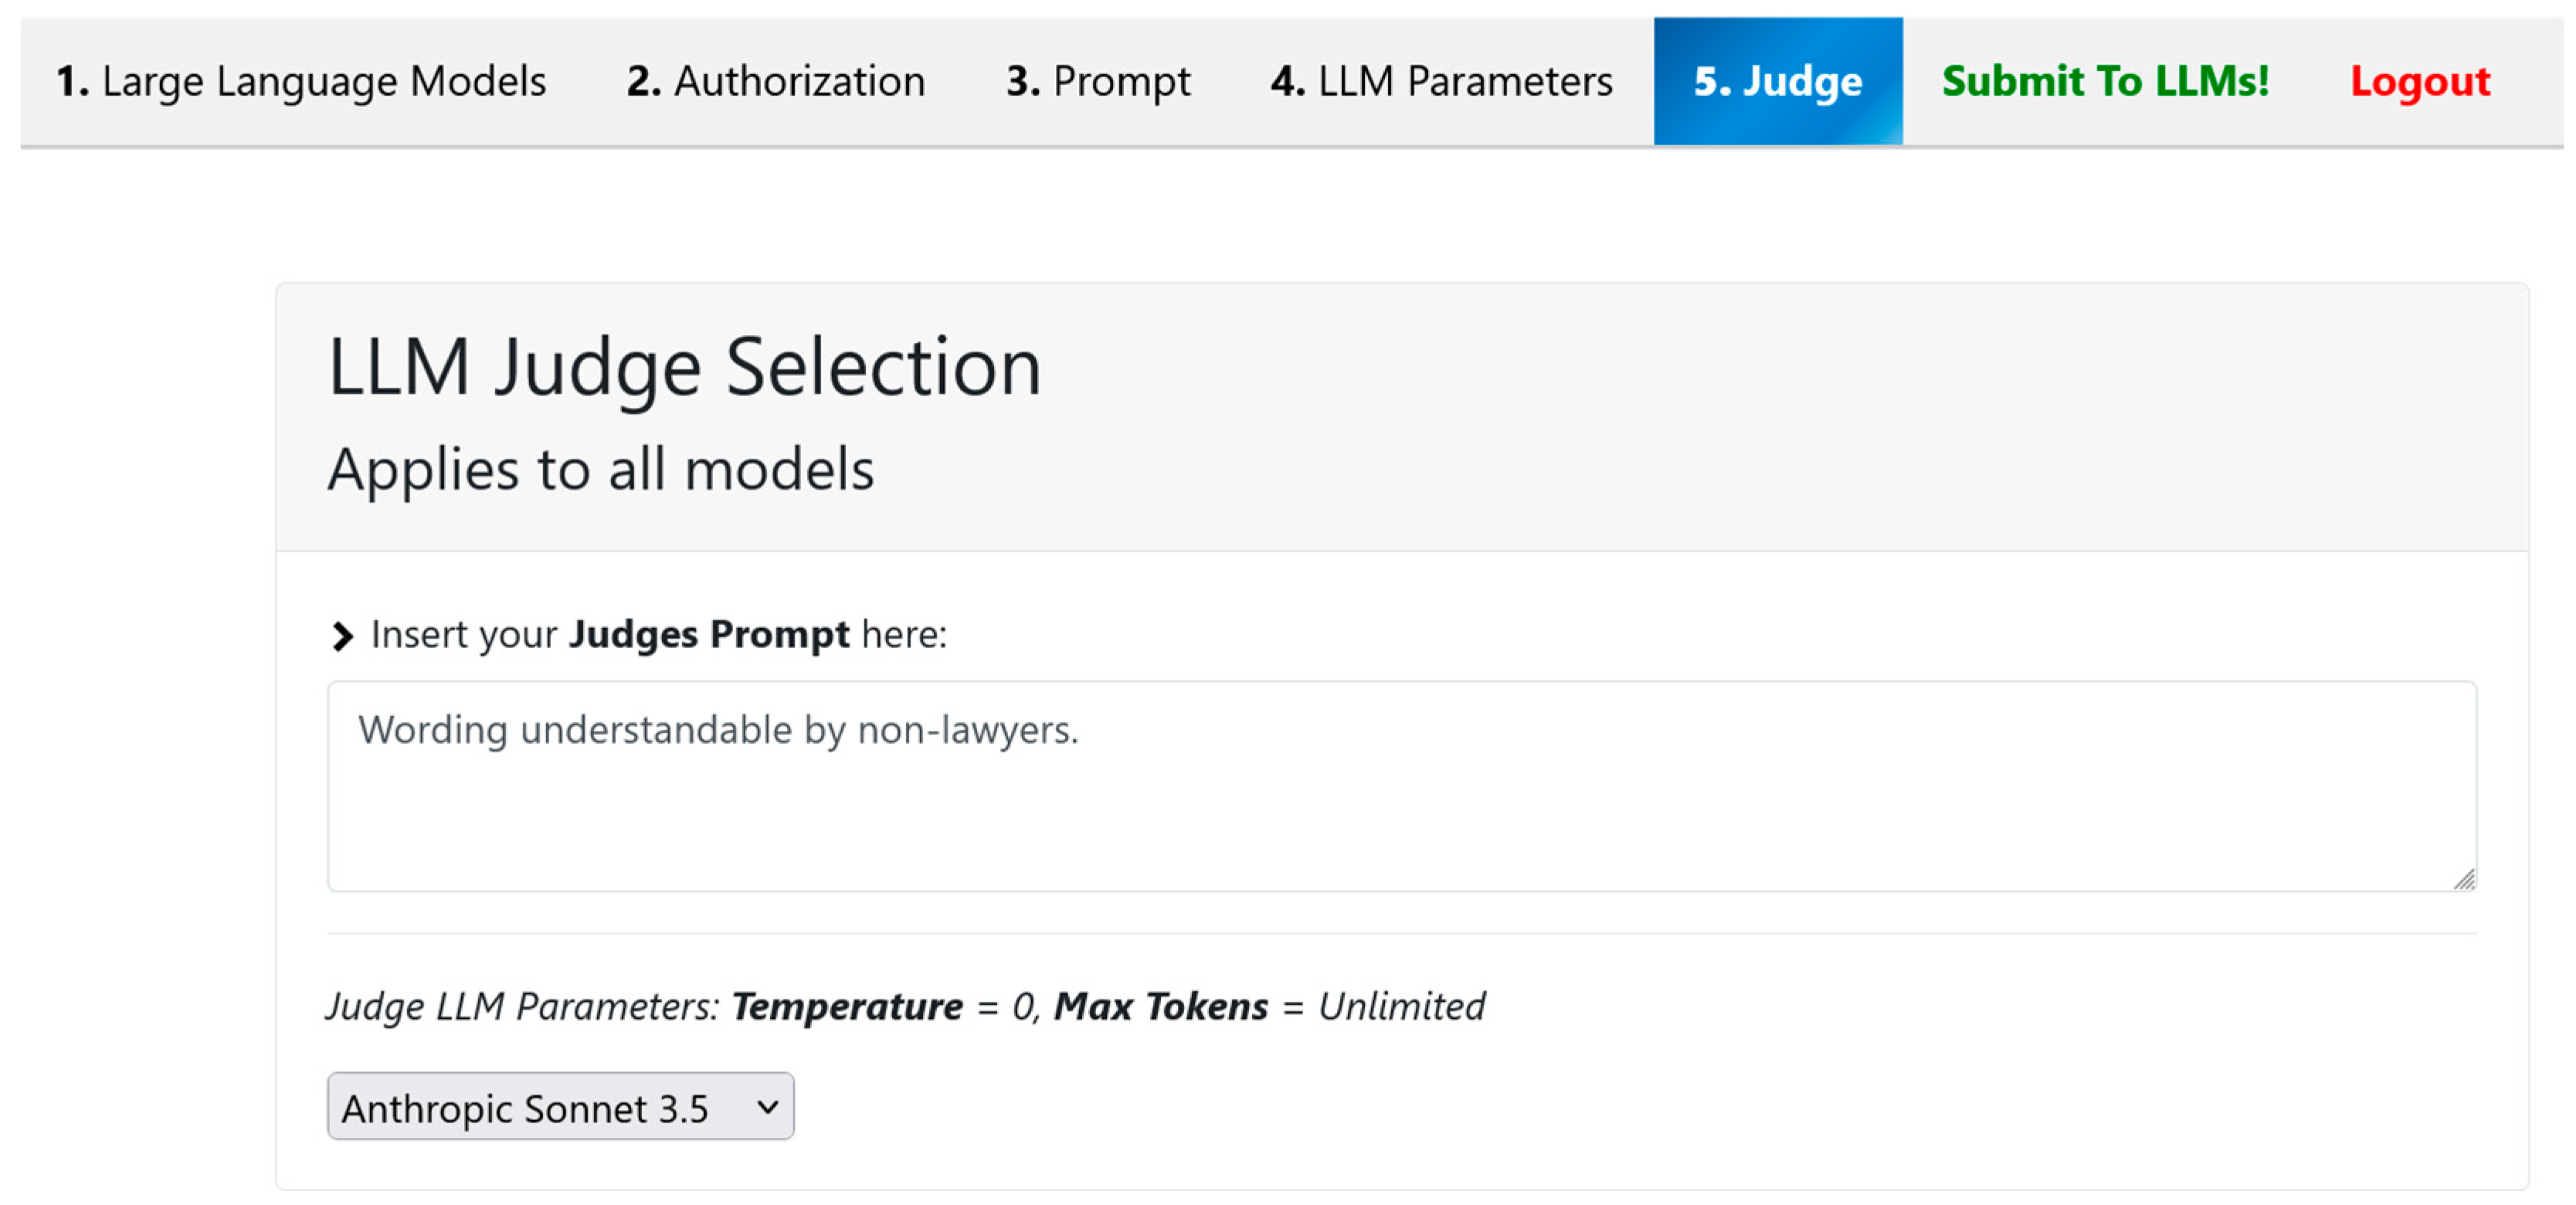Click the textarea resize grip icon

coord(2464,879)
